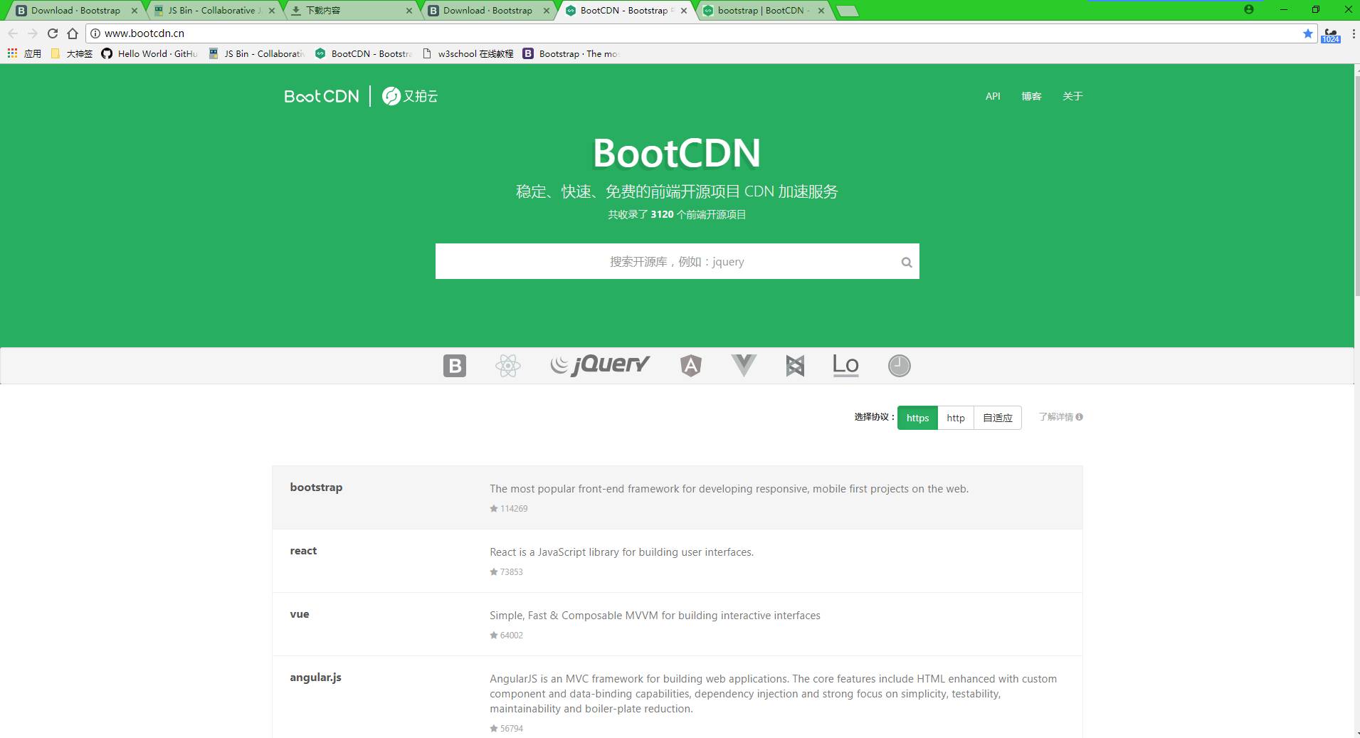Open 大神签 bookmarks folder
1360x738 pixels.
72,53
